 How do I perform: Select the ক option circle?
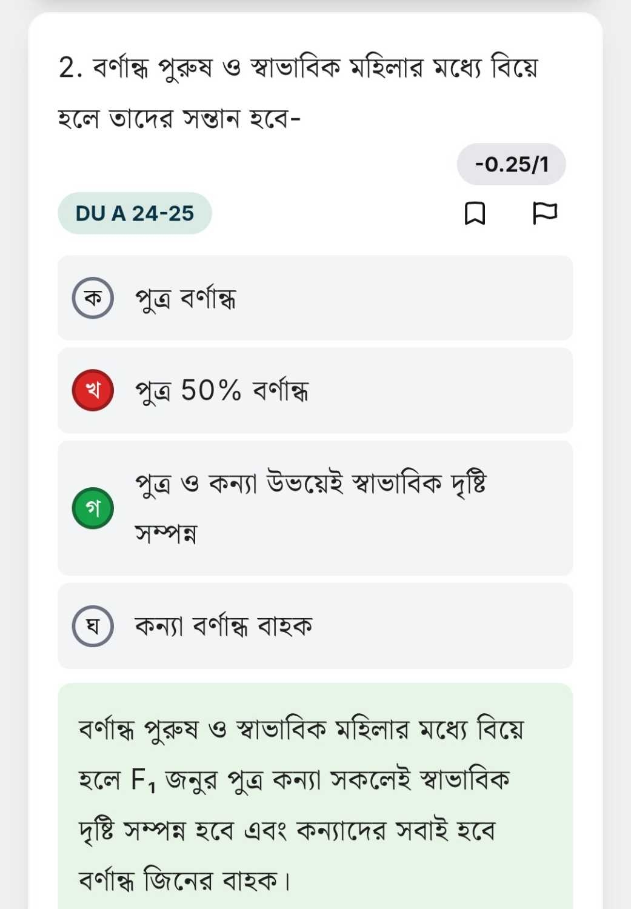tap(93, 298)
